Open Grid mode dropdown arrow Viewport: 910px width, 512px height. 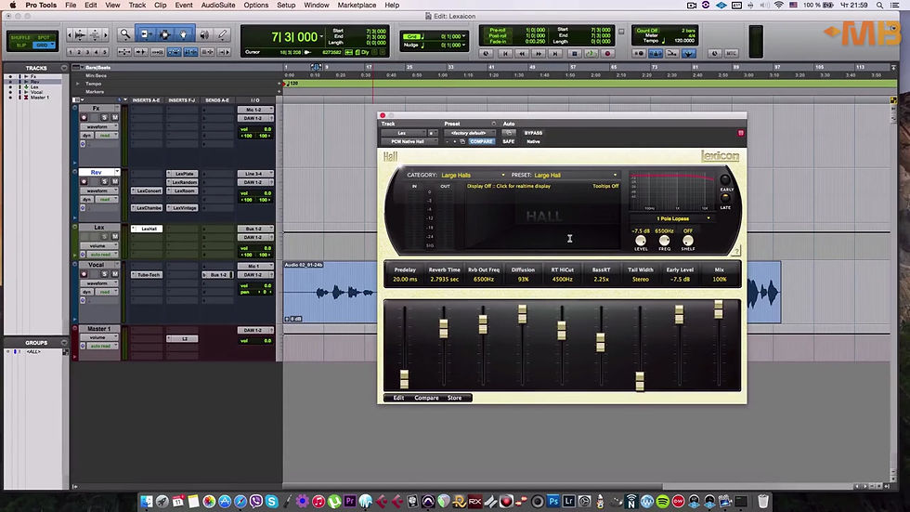pyautogui.click(x=53, y=45)
